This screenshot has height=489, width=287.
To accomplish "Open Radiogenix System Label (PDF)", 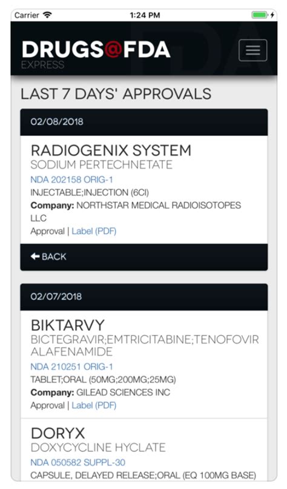I will pos(94,231).
